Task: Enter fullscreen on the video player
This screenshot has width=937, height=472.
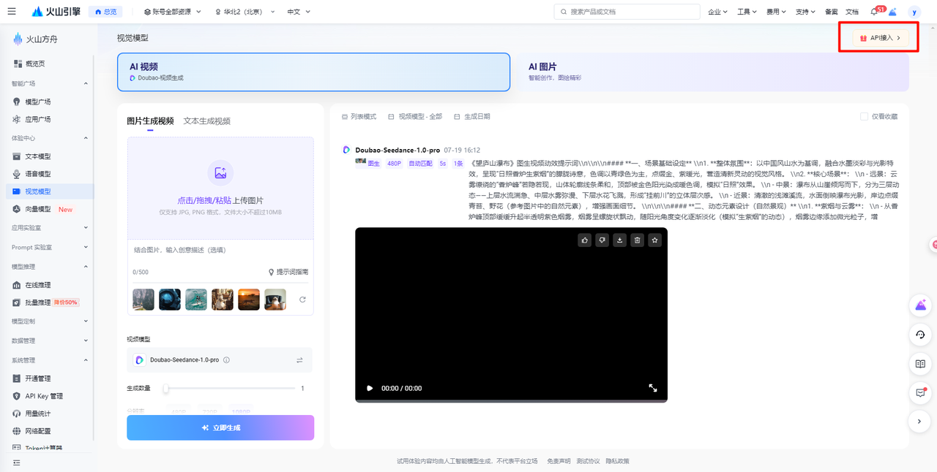Action: tap(653, 388)
